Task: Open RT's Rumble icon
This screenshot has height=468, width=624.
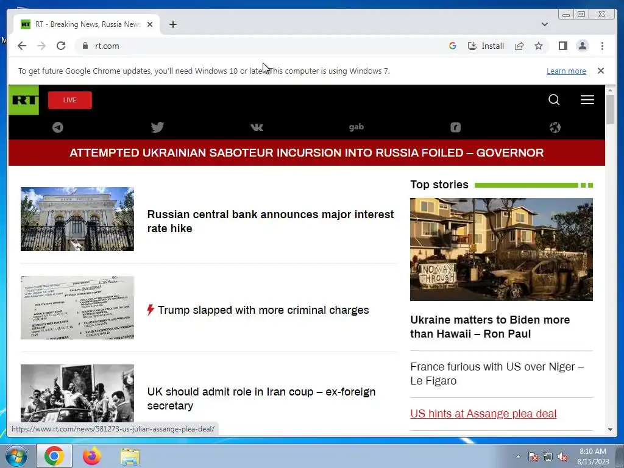Action: (455, 127)
